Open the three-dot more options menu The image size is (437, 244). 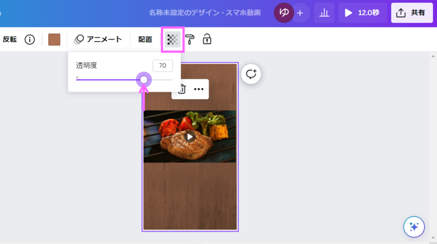(198, 89)
